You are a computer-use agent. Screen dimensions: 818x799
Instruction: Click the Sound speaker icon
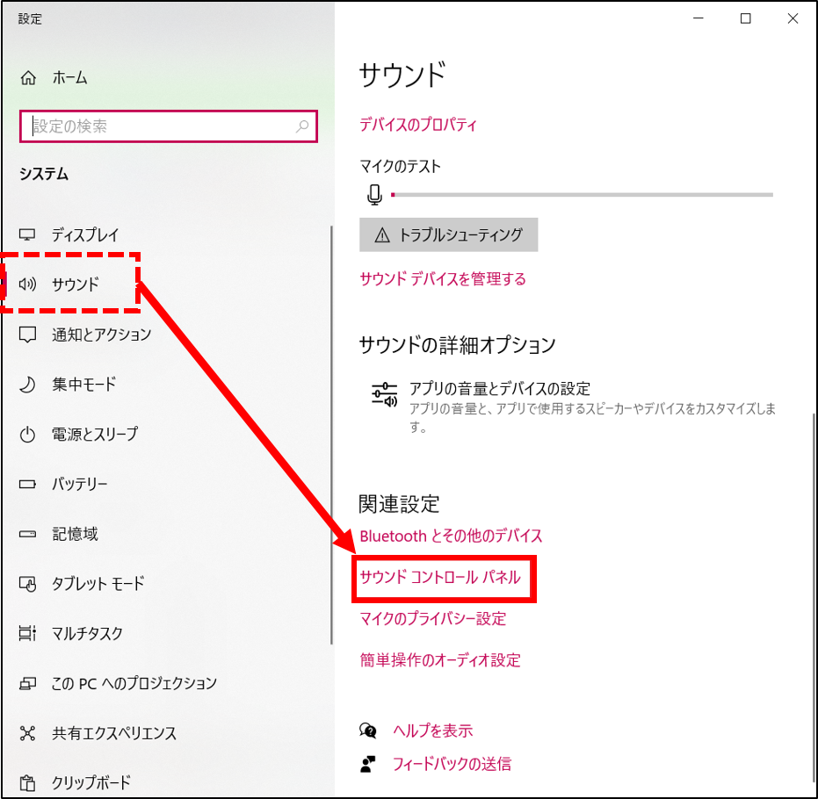[x=28, y=284]
